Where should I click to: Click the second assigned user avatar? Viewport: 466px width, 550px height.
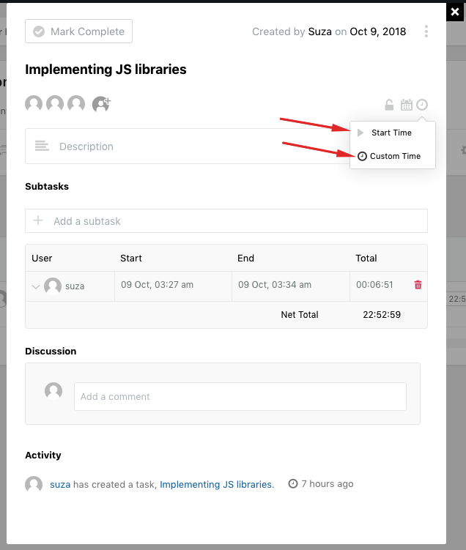pyautogui.click(x=55, y=104)
